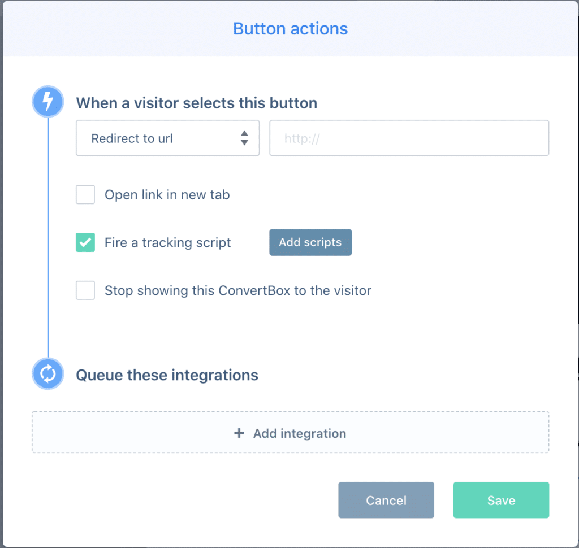This screenshot has height=548, width=579.
Task: Click the Add scripts button
Action: (310, 242)
